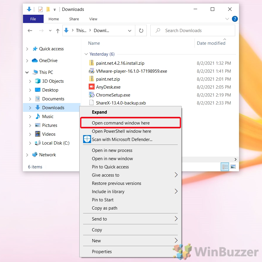Viewport: 262px width, 262px height.
Task: Open folder Properties via the Quick Access Toolbar icon
Action: point(40,9)
